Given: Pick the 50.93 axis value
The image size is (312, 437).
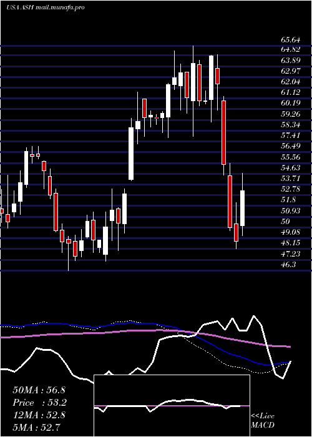Looking at the screenshot, I should pos(291,211).
